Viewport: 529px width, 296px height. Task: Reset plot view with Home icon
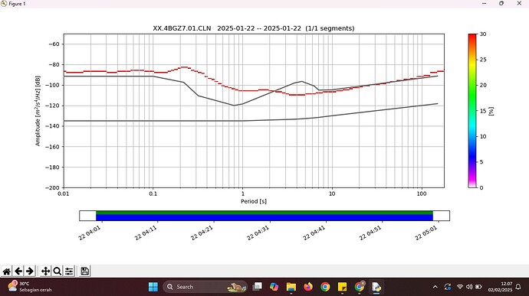[x=7, y=271]
